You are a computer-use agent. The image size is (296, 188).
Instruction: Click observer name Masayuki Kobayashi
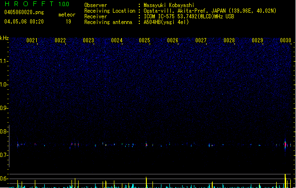coord(169,5)
